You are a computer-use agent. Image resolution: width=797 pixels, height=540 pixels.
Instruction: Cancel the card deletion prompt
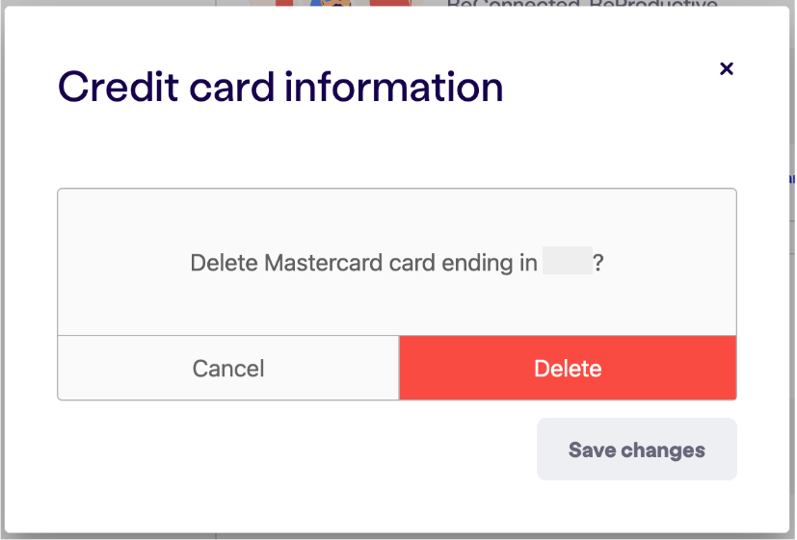pos(228,368)
